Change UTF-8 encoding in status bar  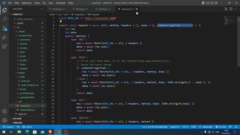[x=185, y=127]
